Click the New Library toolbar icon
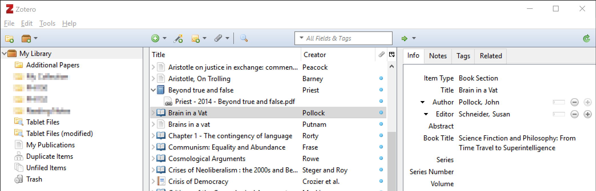Viewport: 596px width, 191px height. click(x=26, y=39)
